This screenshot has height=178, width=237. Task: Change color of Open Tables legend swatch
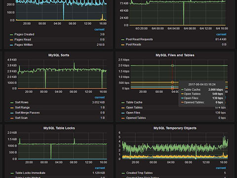click(123, 108)
